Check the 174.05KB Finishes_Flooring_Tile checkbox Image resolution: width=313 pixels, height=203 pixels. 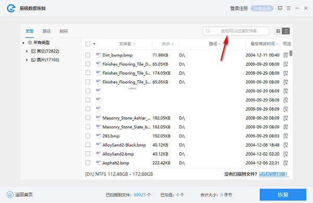pos(88,73)
